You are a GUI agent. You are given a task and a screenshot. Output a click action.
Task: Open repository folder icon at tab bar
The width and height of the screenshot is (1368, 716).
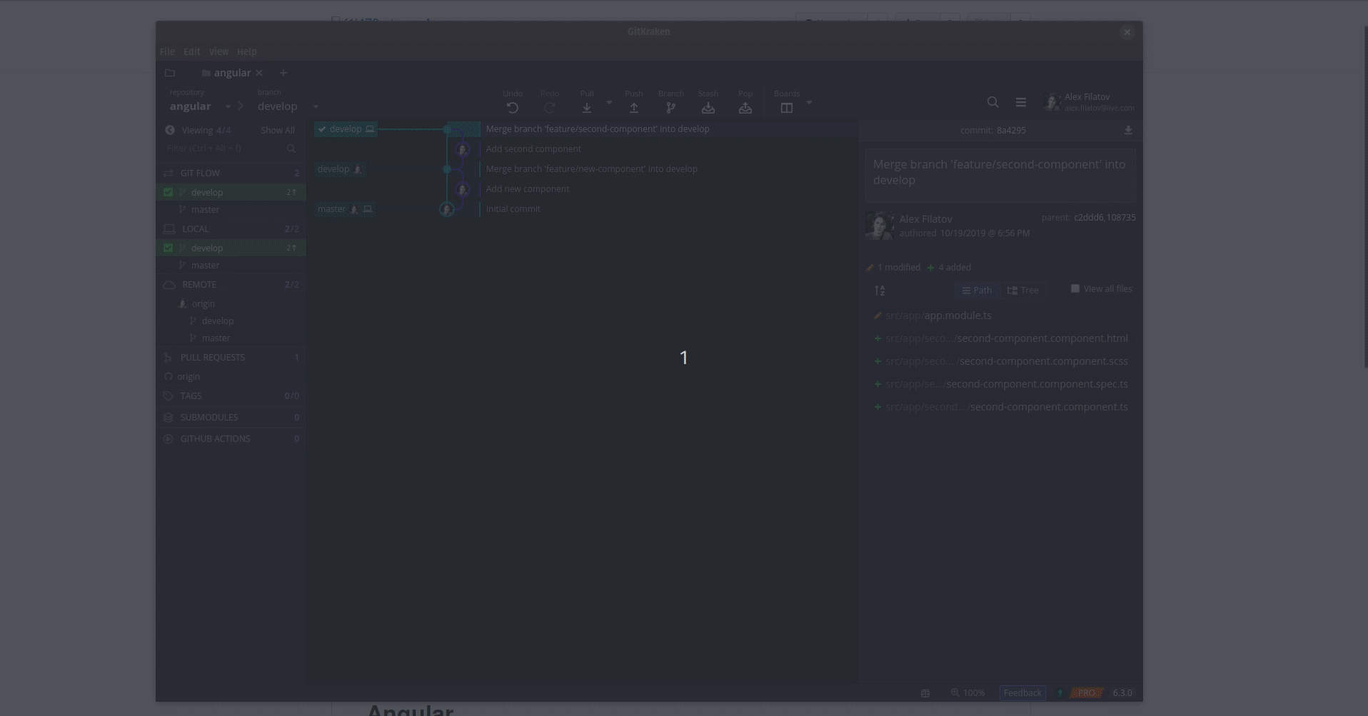[170, 73]
